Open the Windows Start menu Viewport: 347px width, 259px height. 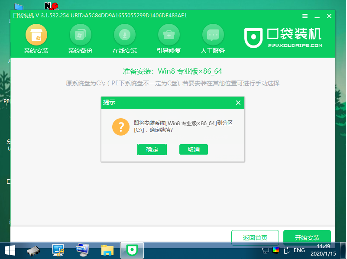point(9,250)
